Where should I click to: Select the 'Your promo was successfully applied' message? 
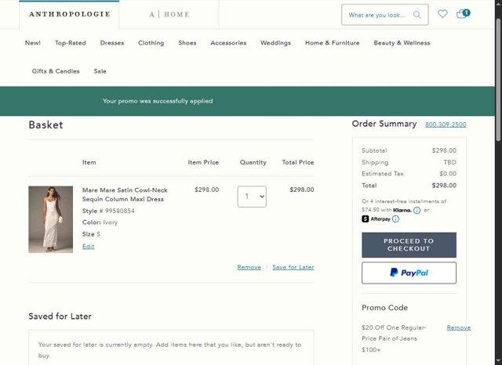[x=158, y=101]
